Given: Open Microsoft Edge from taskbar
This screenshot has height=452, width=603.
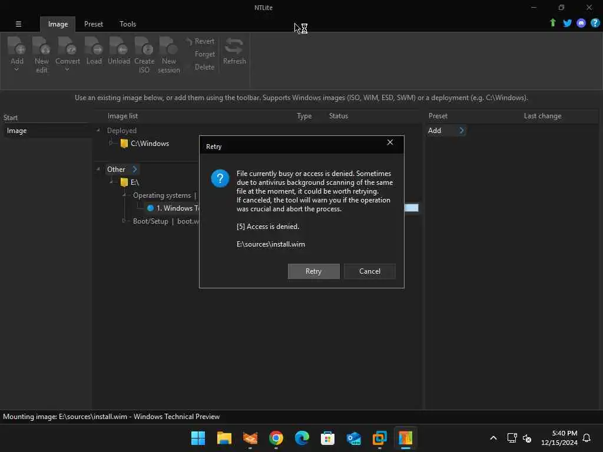Looking at the screenshot, I should [x=302, y=438].
